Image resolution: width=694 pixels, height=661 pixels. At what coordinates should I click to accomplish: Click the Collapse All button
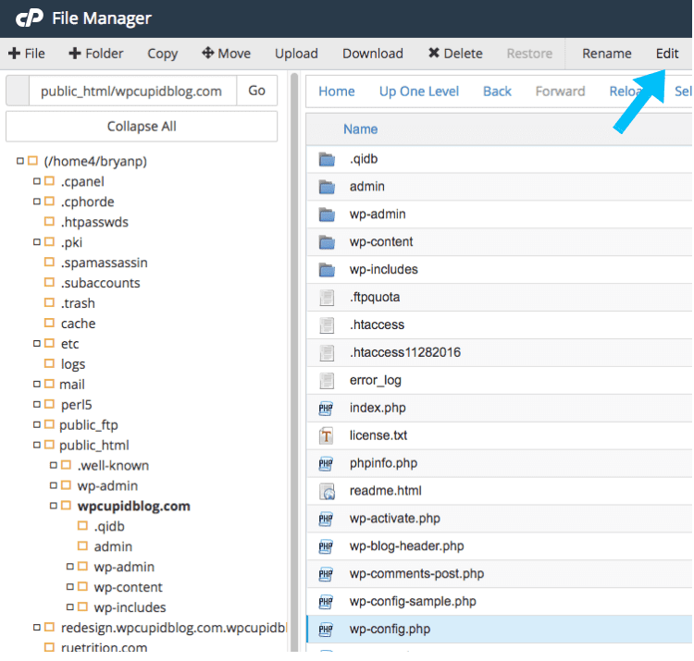pos(142,127)
